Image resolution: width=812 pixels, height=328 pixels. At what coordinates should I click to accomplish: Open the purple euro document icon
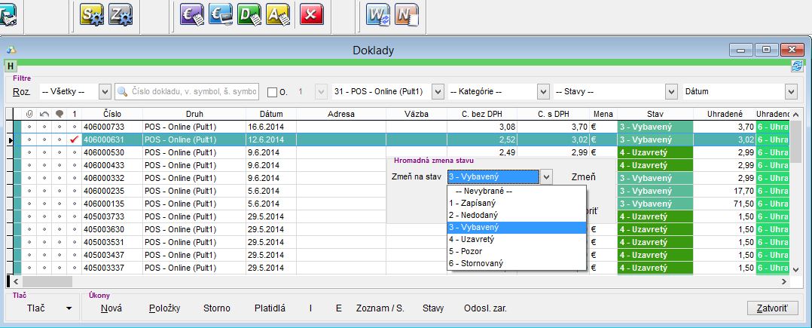191,15
